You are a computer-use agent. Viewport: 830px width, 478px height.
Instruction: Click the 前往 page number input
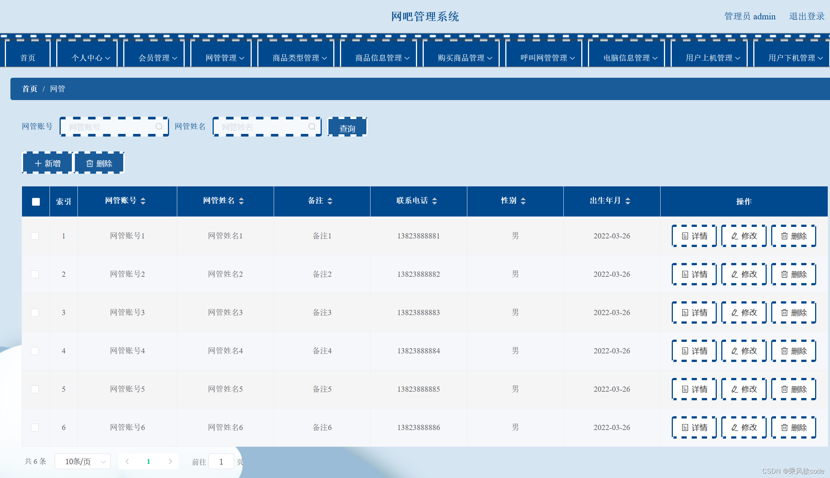[x=221, y=462]
